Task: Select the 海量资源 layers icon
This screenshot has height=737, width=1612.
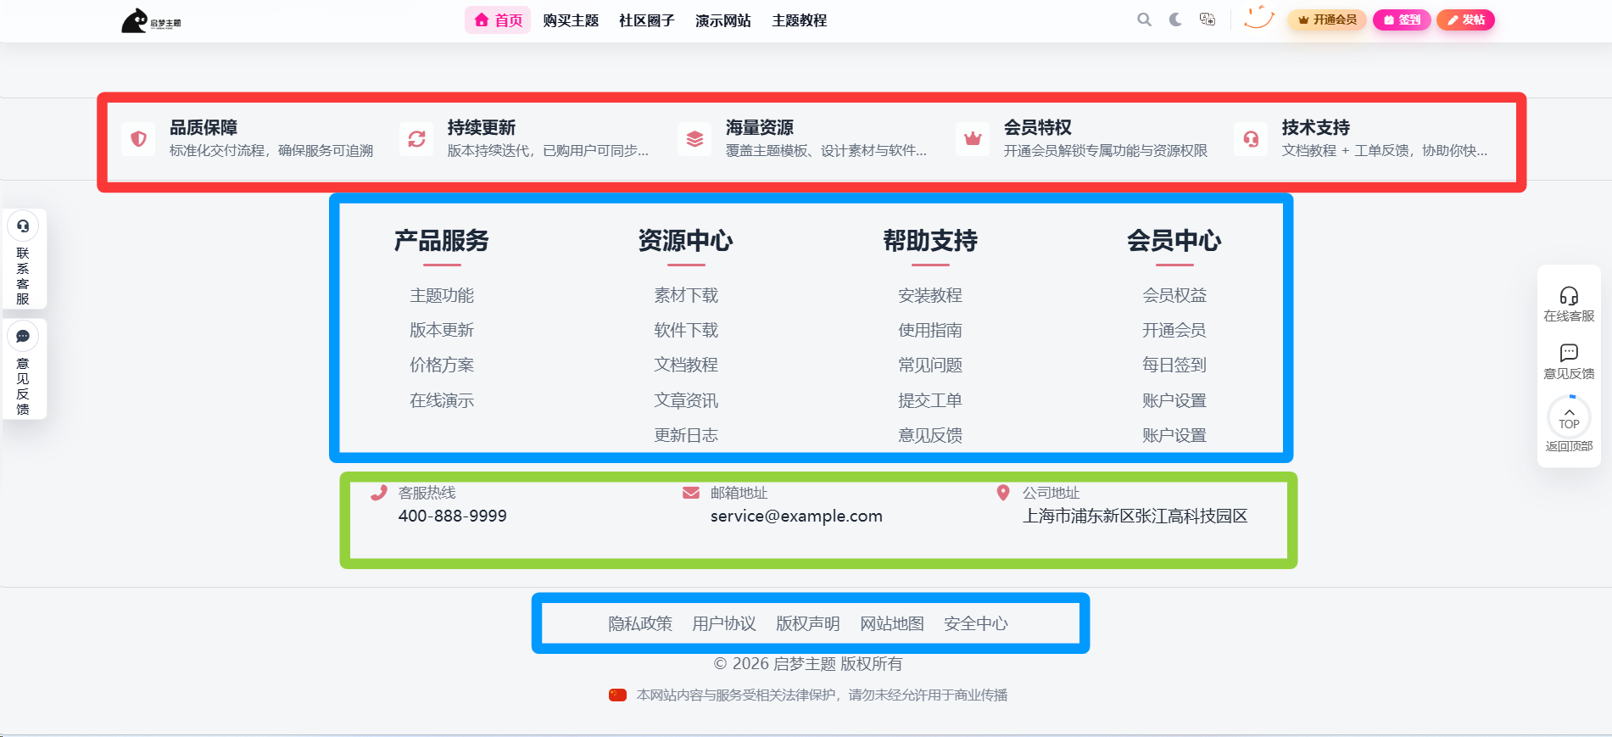Action: (x=694, y=138)
